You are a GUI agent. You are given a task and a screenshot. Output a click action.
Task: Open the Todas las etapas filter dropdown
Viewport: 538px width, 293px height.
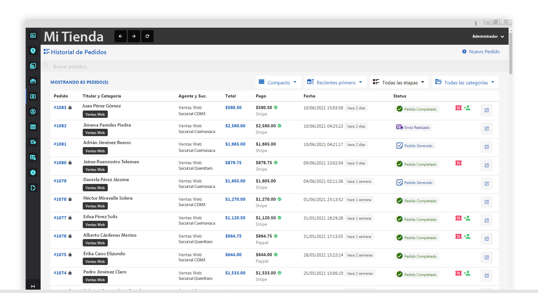point(399,82)
